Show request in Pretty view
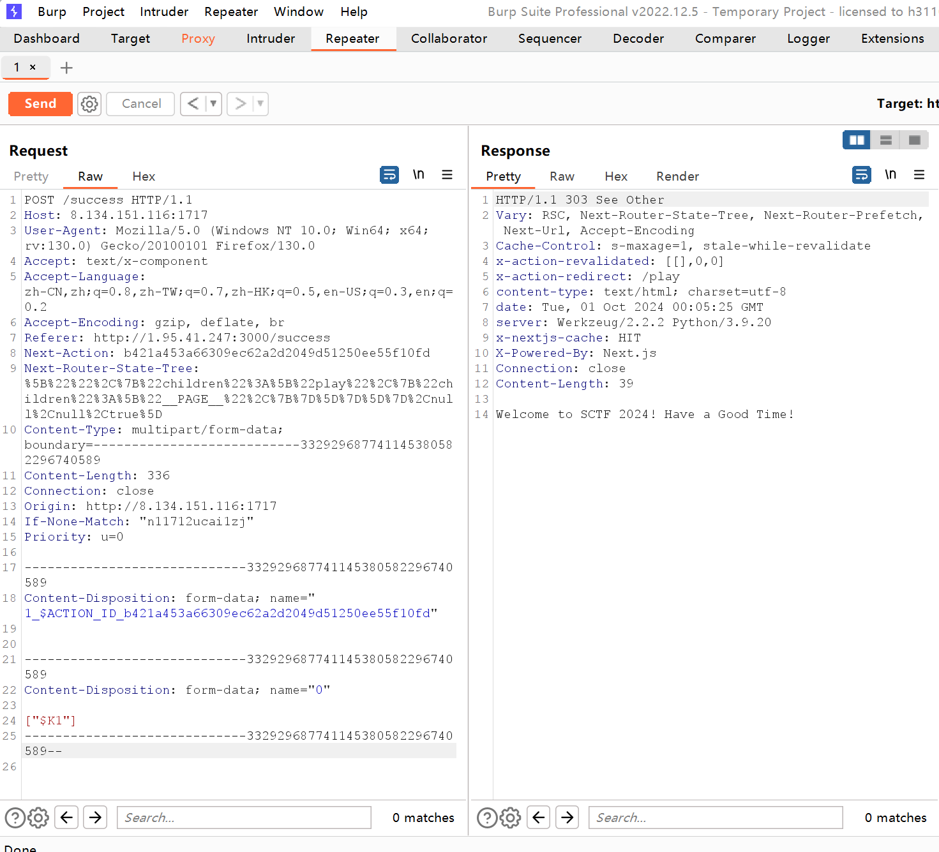The width and height of the screenshot is (939, 852). click(x=31, y=176)
